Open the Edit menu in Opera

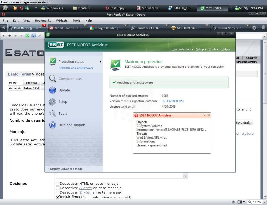[x=16, y=21]
